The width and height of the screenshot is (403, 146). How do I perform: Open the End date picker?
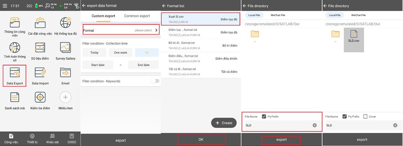(x=143, y=65)
